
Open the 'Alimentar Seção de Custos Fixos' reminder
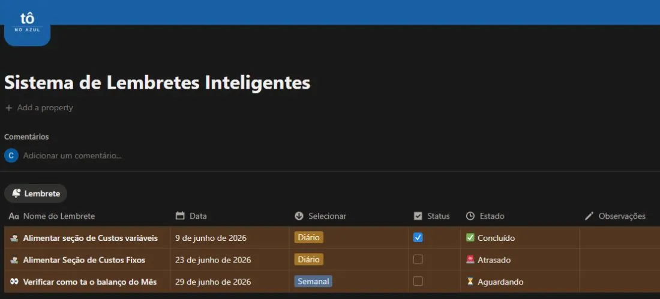click(84, 260)
